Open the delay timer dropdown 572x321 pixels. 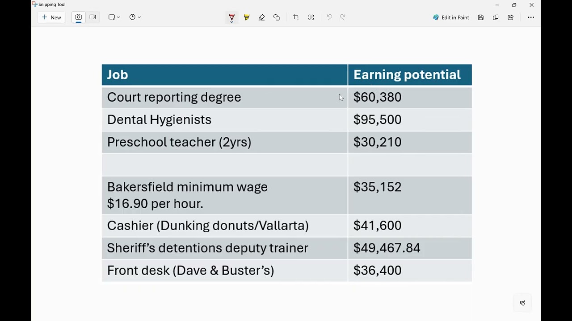135,17
